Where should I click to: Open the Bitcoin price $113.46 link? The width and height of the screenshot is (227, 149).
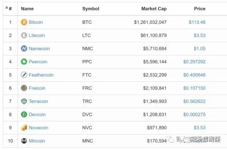(x=197, y=22)
